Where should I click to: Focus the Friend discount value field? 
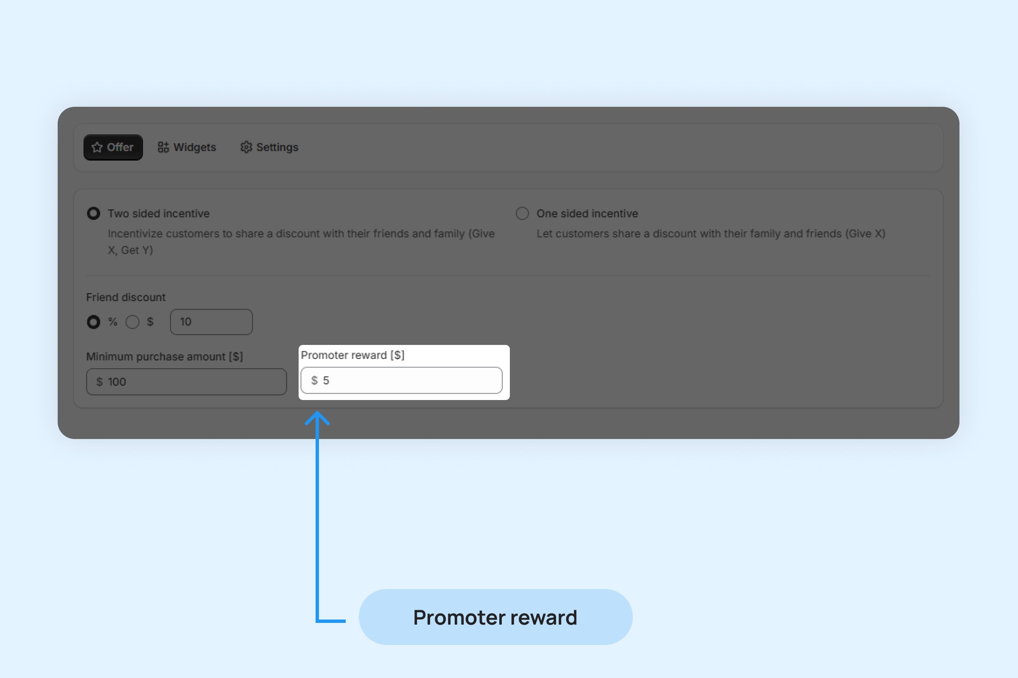[x=211, y=322]
